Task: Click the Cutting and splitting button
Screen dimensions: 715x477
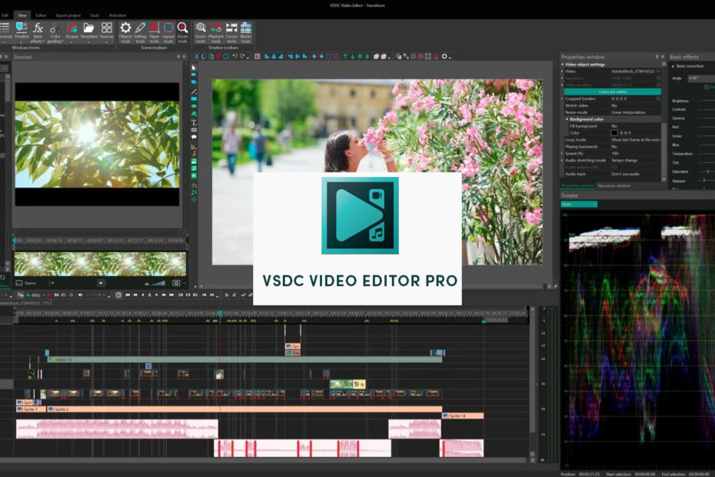Action: pos(613,92)
